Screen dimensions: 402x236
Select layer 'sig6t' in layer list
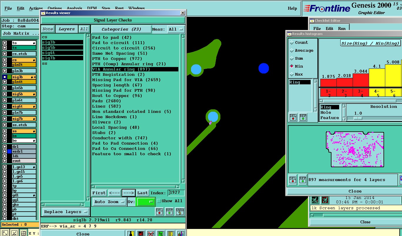coord(62,53)
